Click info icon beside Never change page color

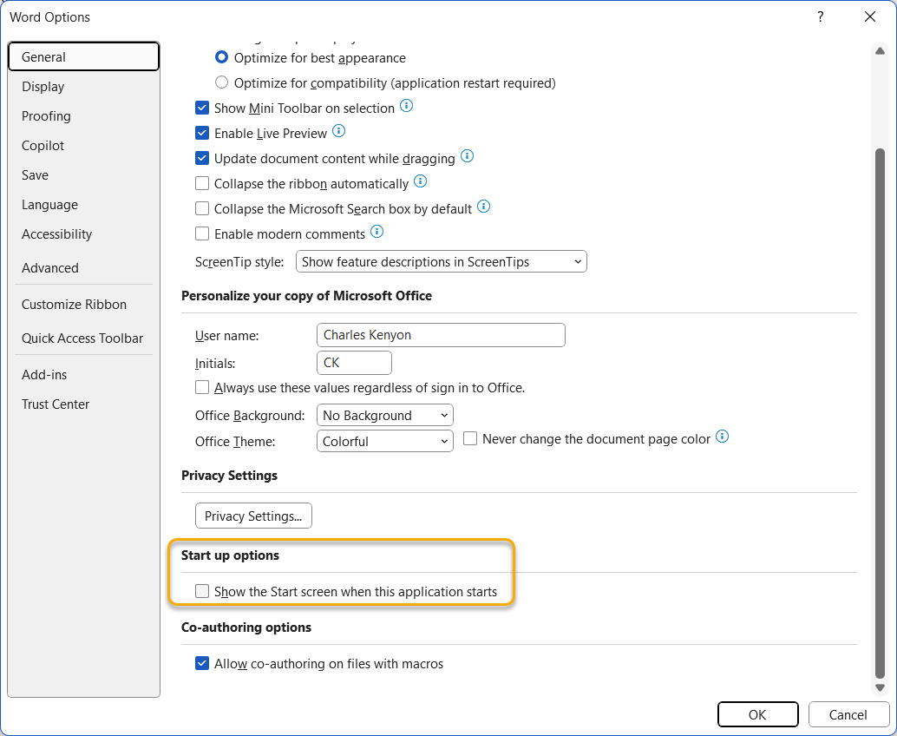pos(723,437)
